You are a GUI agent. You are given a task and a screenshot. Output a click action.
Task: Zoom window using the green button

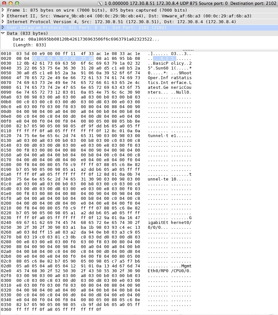17,3
